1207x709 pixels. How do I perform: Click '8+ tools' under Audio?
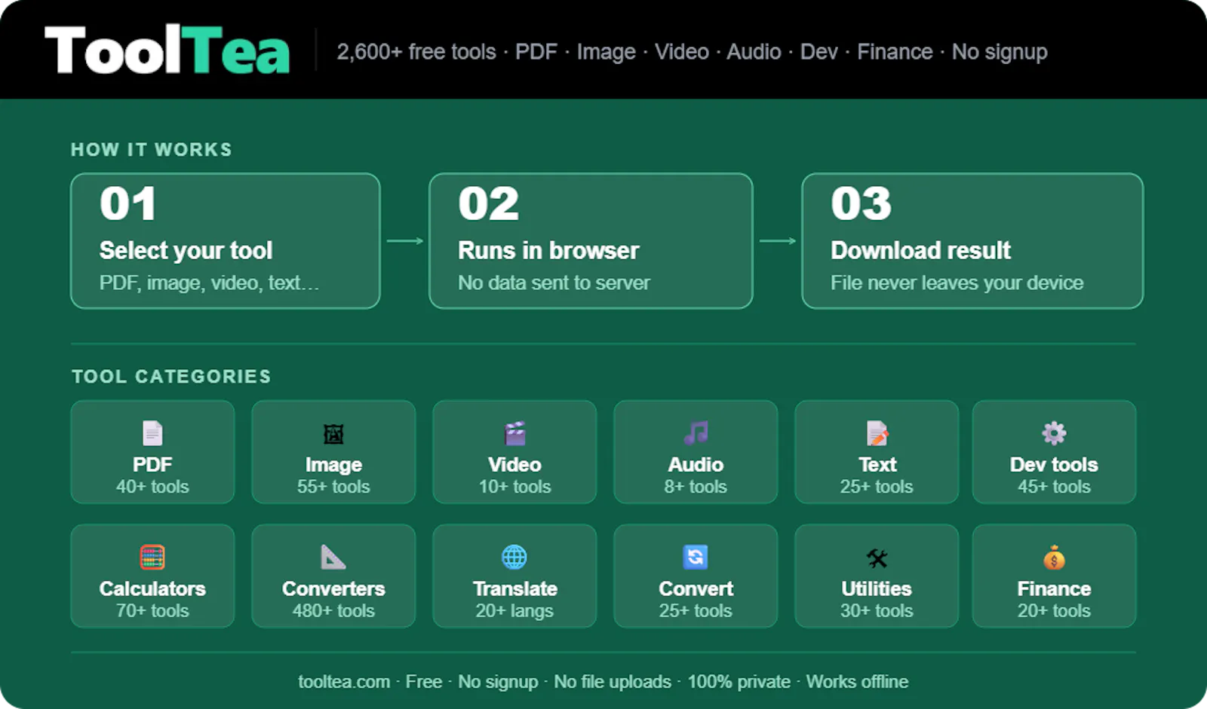696,487
